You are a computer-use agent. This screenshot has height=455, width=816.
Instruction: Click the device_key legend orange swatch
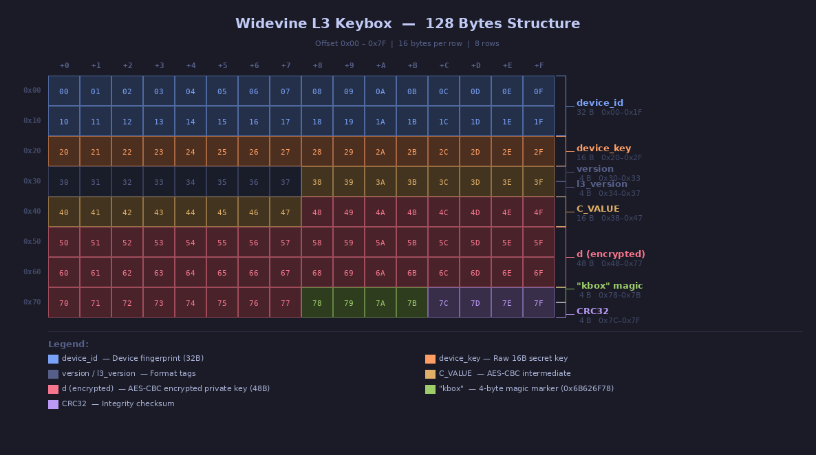tap(430, 359)
